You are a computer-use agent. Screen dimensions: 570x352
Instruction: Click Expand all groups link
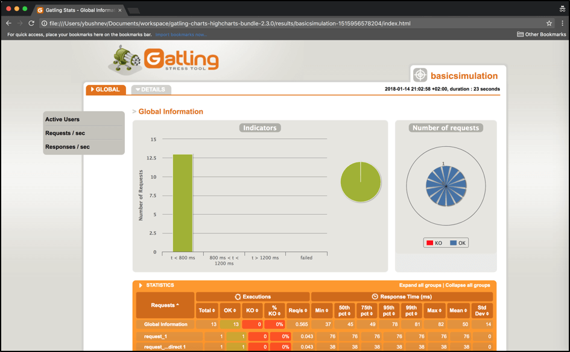click(420, 285)
